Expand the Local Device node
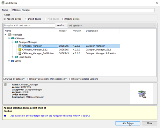The width and height of the screenshot is (160, 128). [12, 57]
